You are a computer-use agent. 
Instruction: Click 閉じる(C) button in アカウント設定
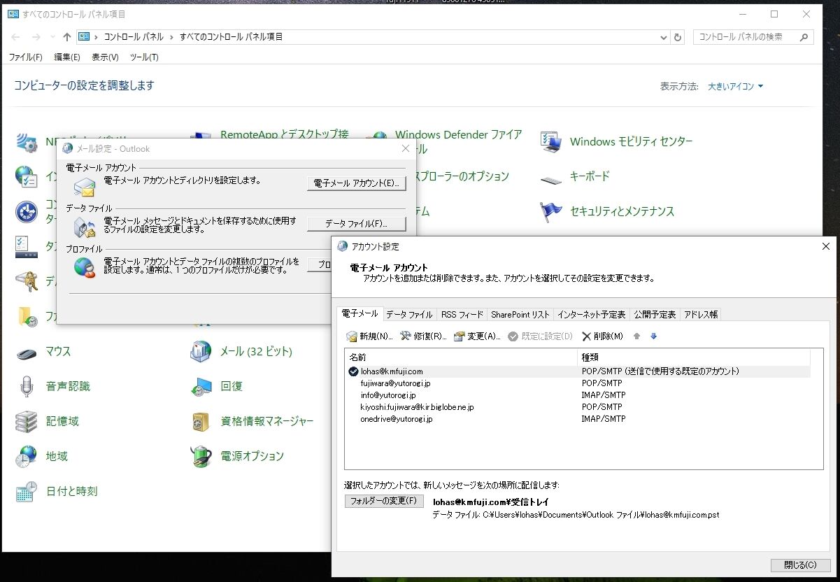[x=800, y=565]
